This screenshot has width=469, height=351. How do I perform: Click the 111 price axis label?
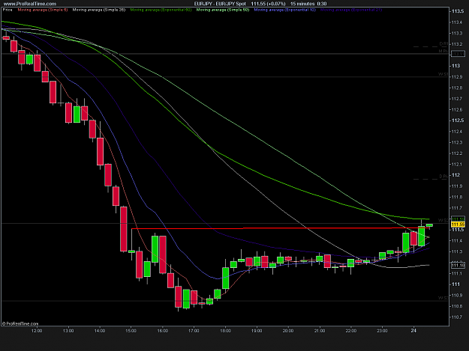click(455, 284)
